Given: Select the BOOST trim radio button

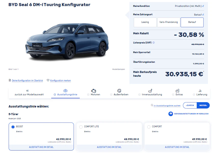Looking at the screenshot, I should coord(13,127).
